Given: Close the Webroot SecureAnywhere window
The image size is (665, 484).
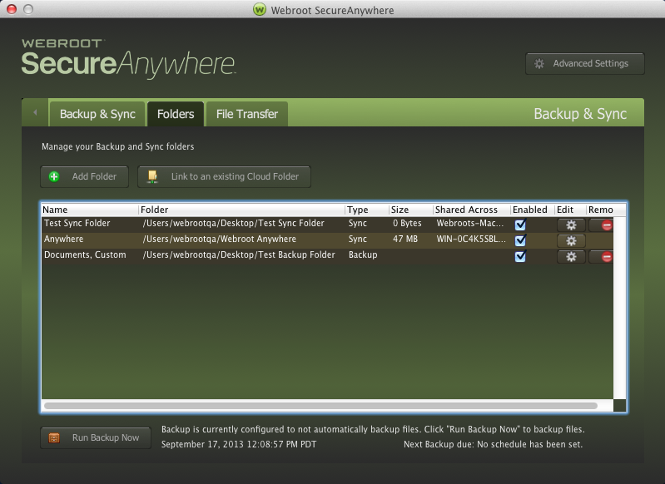Looking at the screenshot, I should tap(12, 9).
